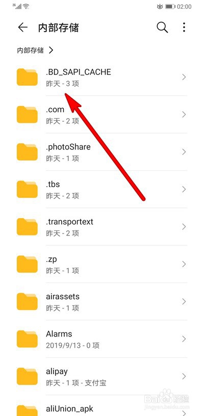Tap the eye comfort status icon
The width and height of the screenshot is (204, 416).
(160, 7)
